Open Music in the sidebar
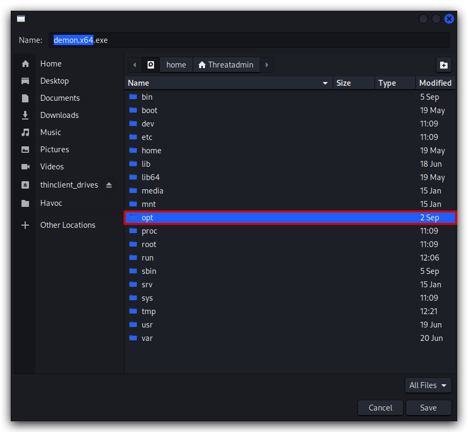The image size is (468, 432). click(x=50, y=132)
